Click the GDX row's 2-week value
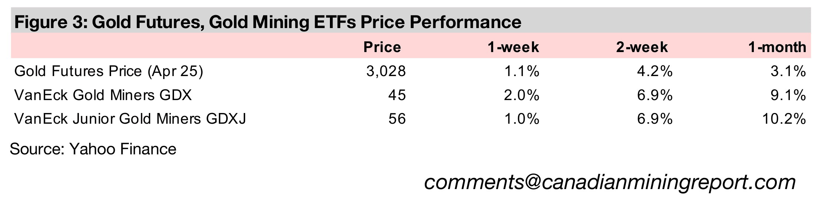The width and height of the screenshot is (822, 202). (655, 96)
